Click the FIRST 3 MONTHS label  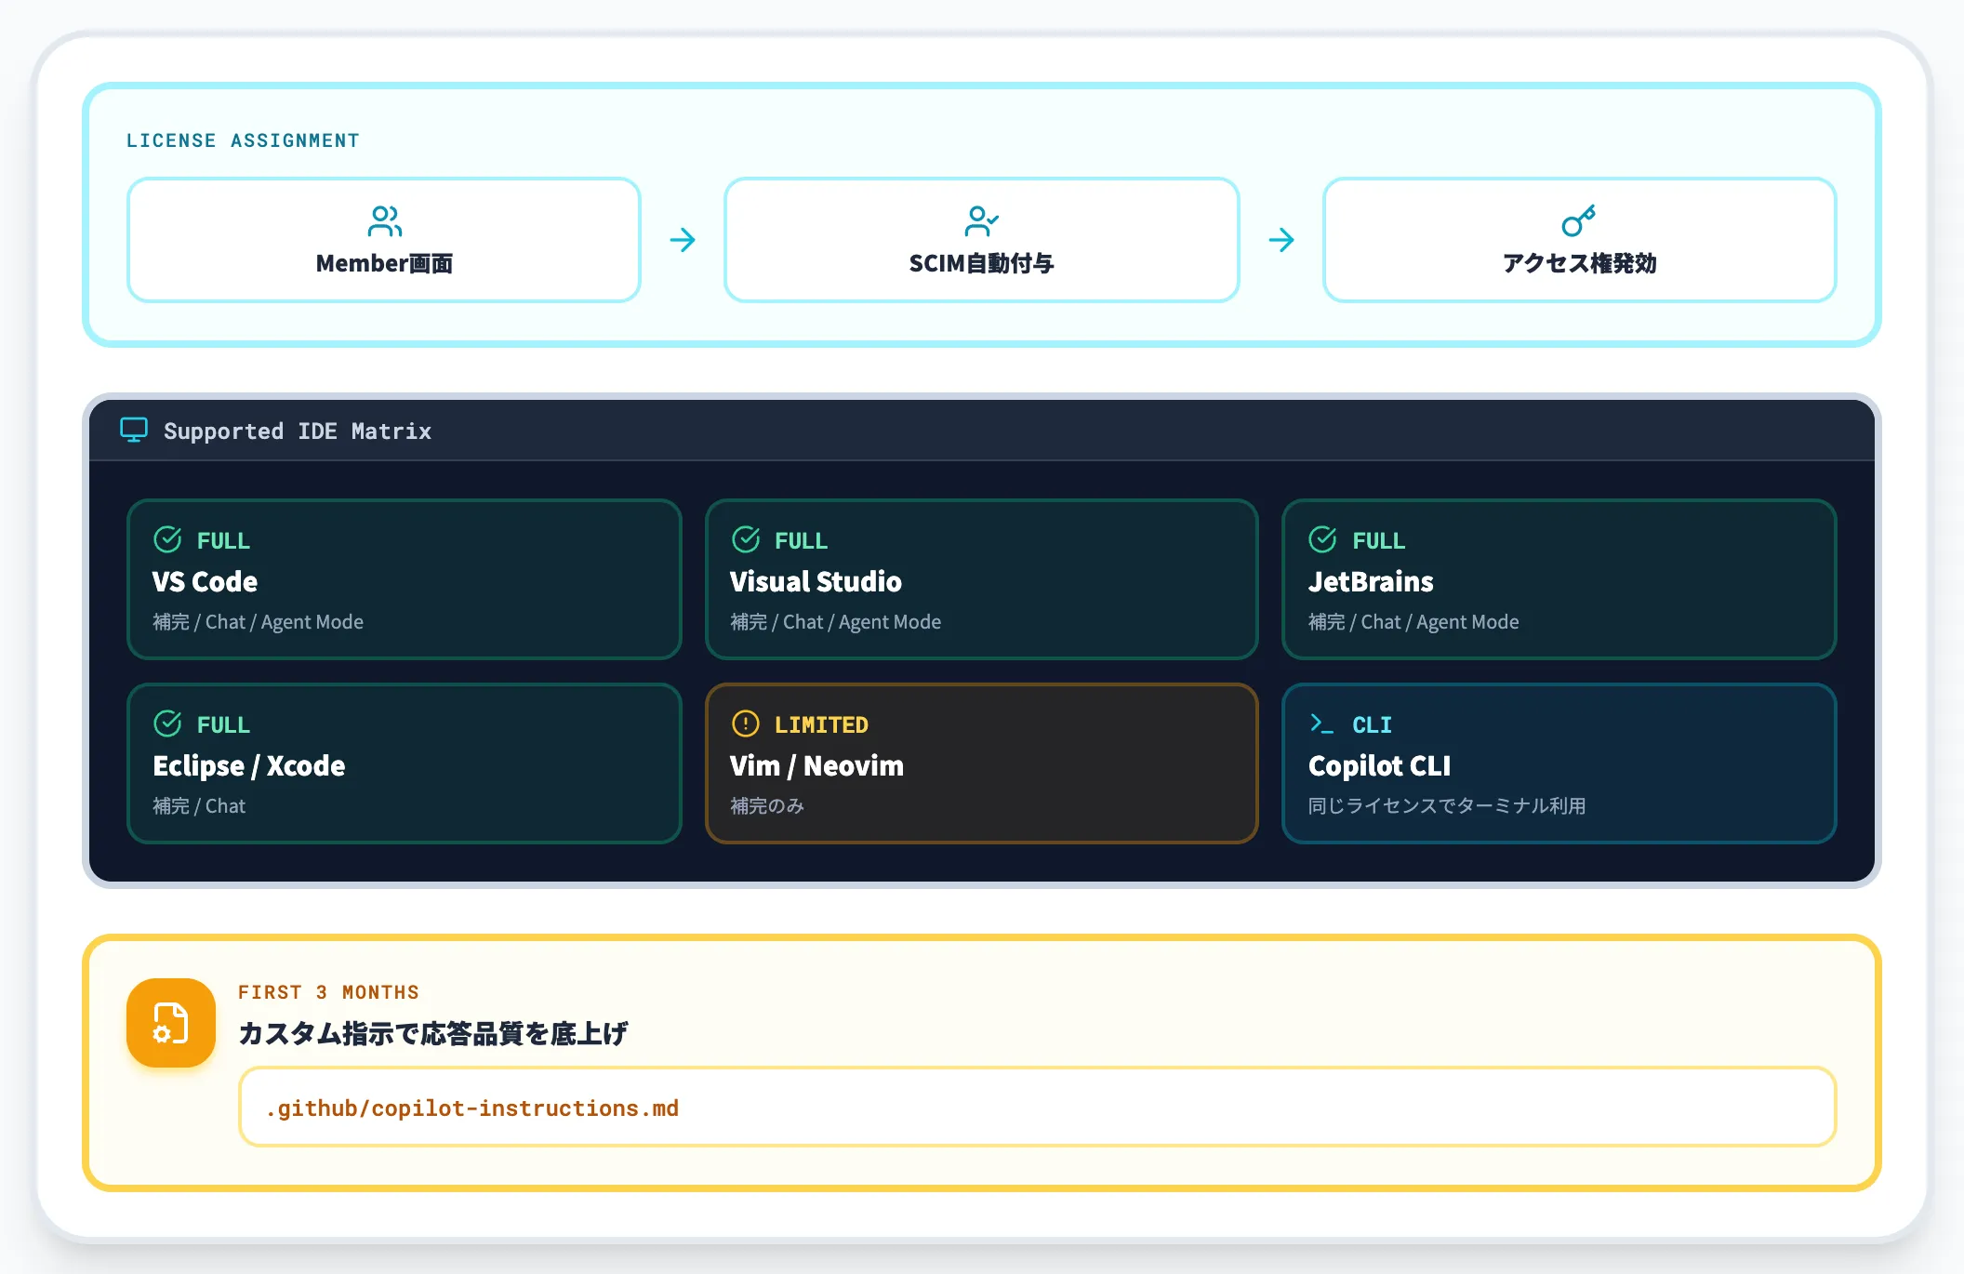click(328, 992)
